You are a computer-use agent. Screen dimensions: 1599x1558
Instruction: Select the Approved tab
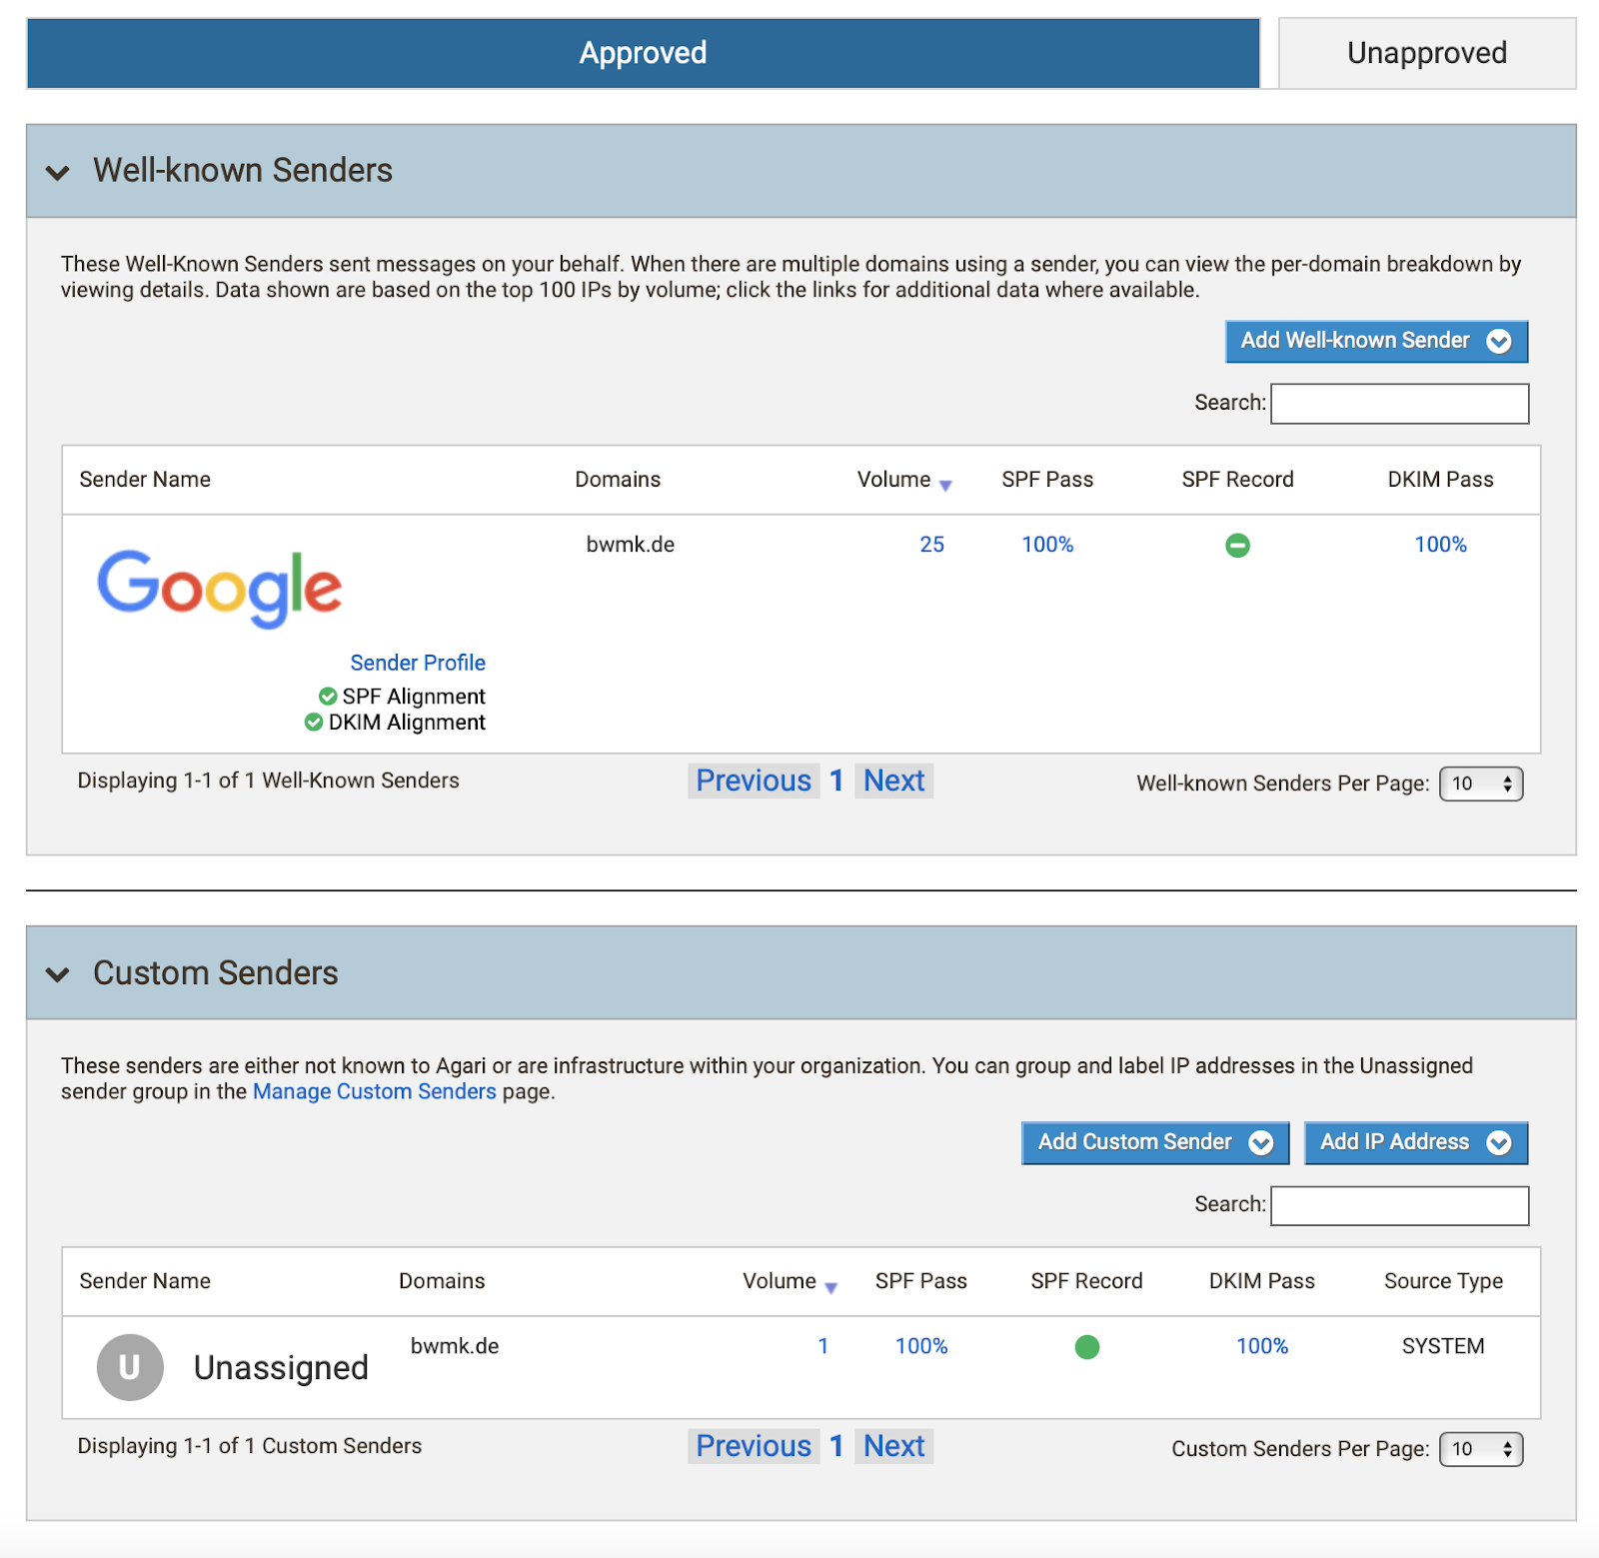[x=643, y=53]
